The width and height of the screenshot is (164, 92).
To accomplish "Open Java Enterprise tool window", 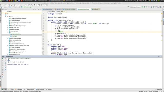I will coord(40,89).
